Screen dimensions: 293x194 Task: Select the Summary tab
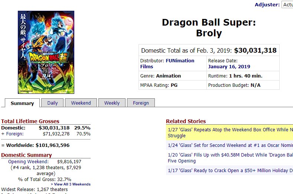(x=22, y=103)
